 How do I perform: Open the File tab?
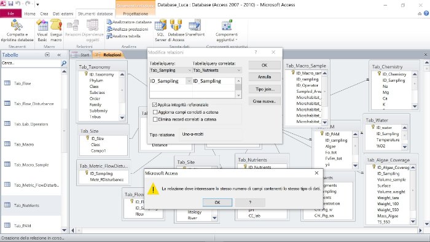pos(10,14)
